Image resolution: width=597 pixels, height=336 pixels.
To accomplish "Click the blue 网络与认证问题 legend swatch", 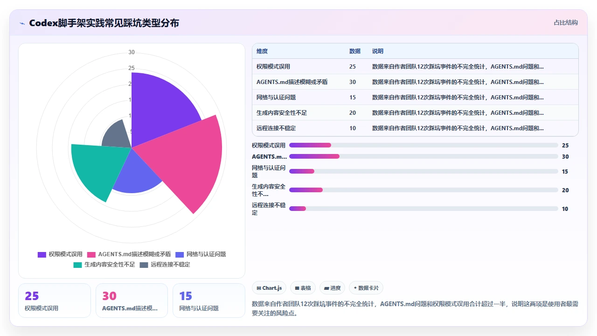I will pyautogui.click(x=180, y=254).
